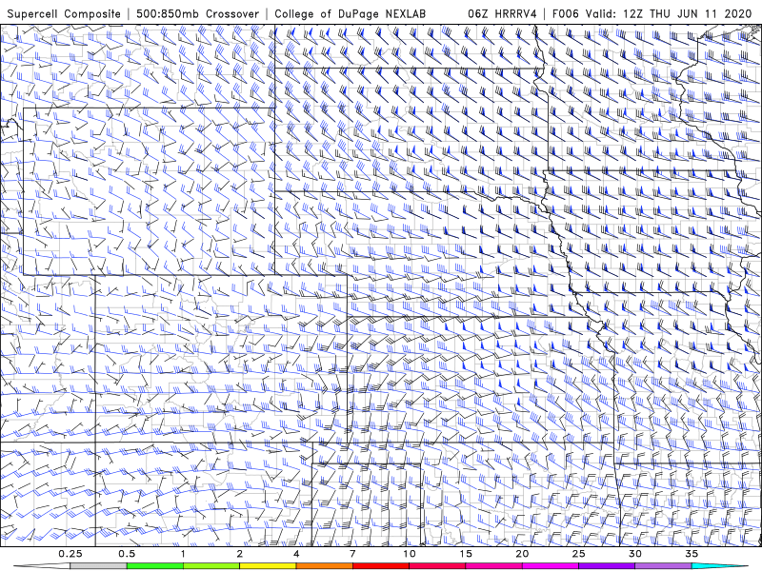The width and height of the screenshot is (762, 571).
Task: Click the '0.5' legend label
Action: click(x=127, y=554)
